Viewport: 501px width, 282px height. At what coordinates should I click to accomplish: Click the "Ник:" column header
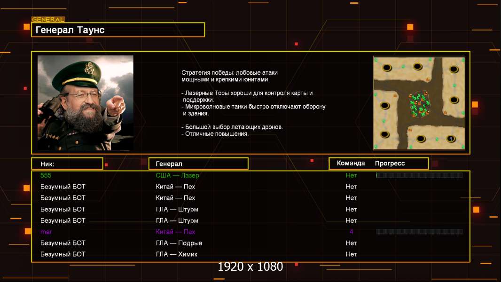click(x=67, y=164)
